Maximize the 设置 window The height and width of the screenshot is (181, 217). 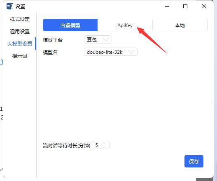point(185,6)
